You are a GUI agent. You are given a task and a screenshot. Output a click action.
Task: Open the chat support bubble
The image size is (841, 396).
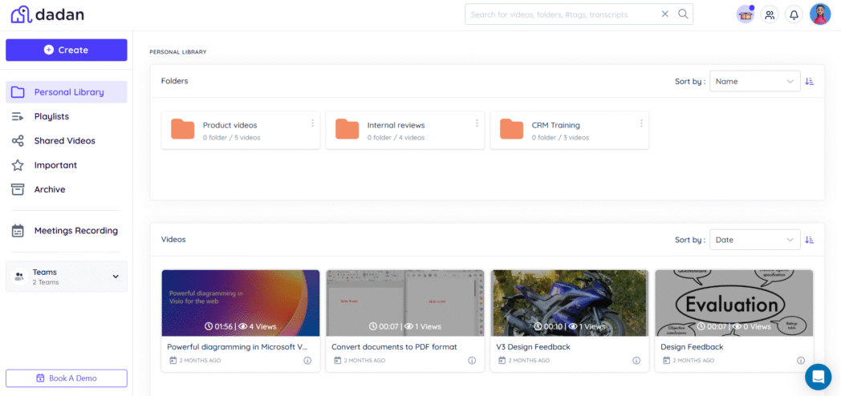(818, 376)
